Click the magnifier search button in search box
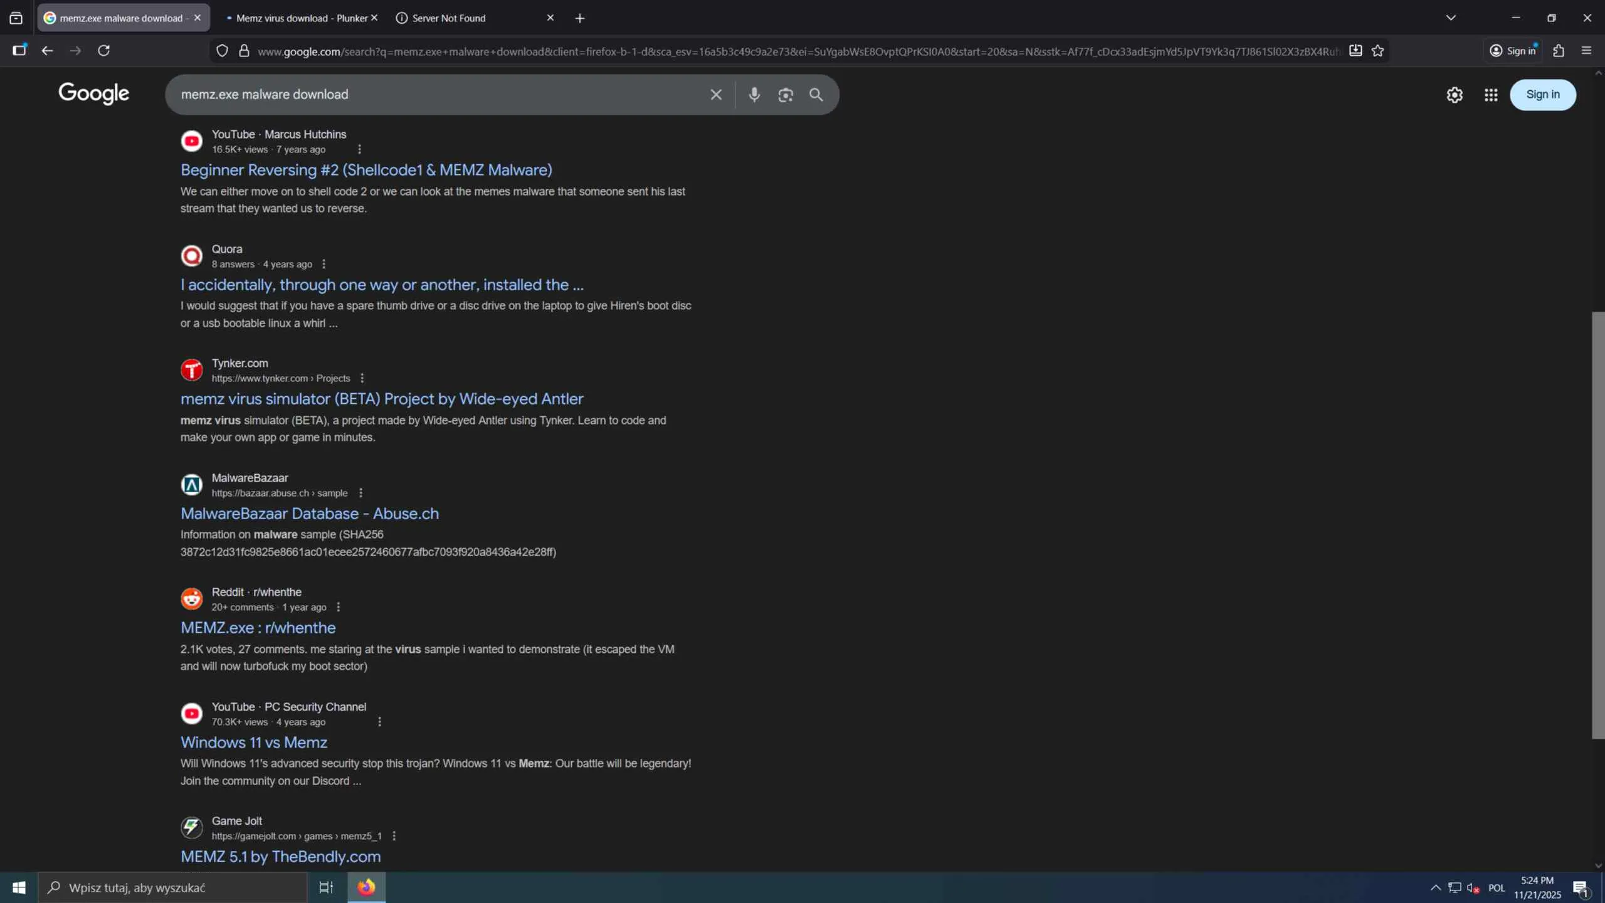 pos(816,95)
